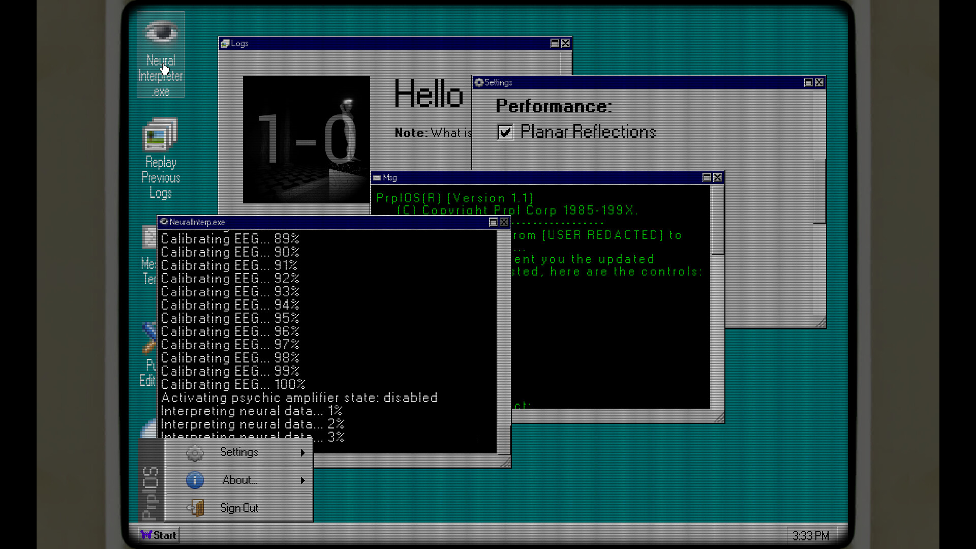Click the eye icon in NeuralInterp.exe title bar
The image size is (976, 549).
tap(164, 222)
